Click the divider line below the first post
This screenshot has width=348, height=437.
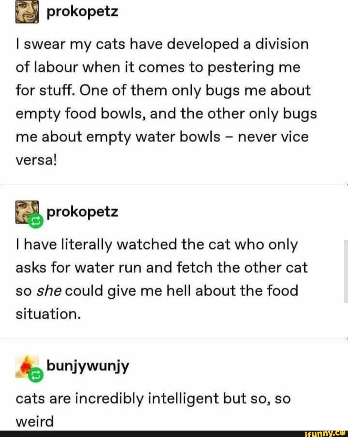pos(174,185)
